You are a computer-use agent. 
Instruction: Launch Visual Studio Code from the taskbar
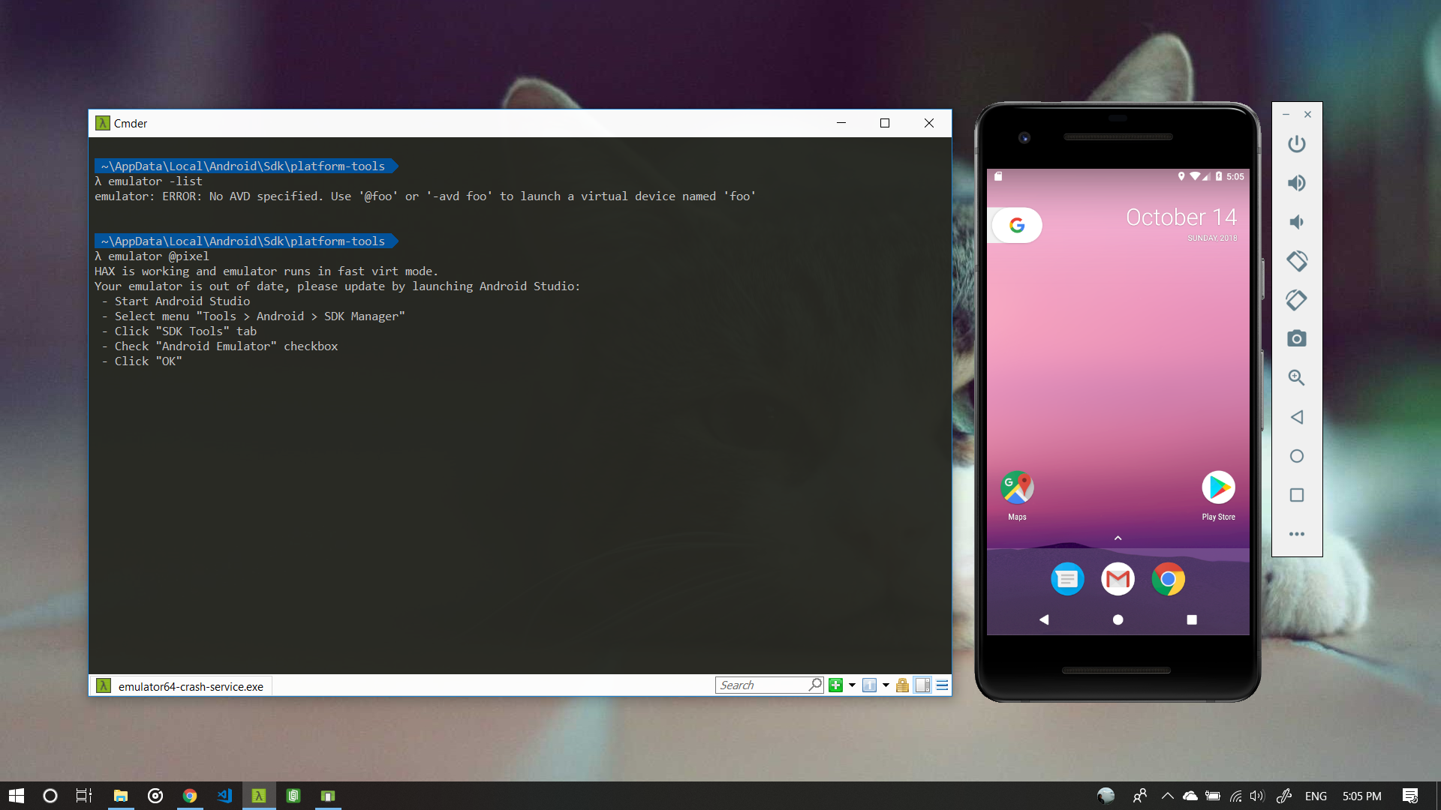(224, 796)
